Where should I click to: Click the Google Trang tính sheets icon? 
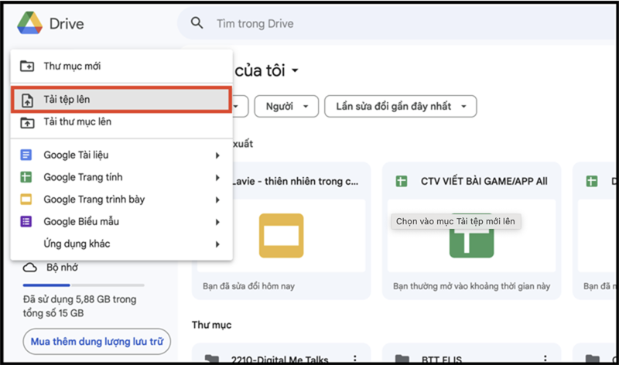click(x=27, y=177)
